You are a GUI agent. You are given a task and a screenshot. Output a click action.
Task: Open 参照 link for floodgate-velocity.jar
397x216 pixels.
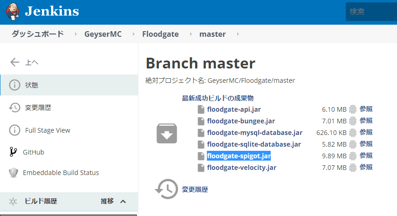(x=366, y=167)
